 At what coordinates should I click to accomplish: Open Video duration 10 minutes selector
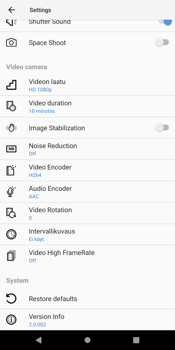pyautogui.click(x=87, y=107)
